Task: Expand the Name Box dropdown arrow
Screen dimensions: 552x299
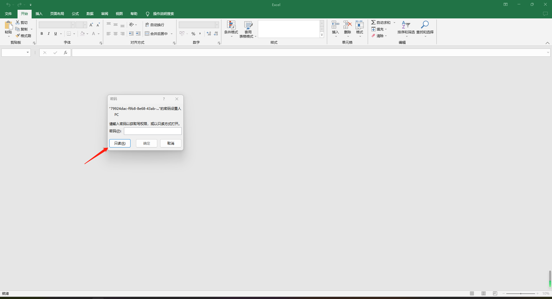Action: [x=28, y=53]
